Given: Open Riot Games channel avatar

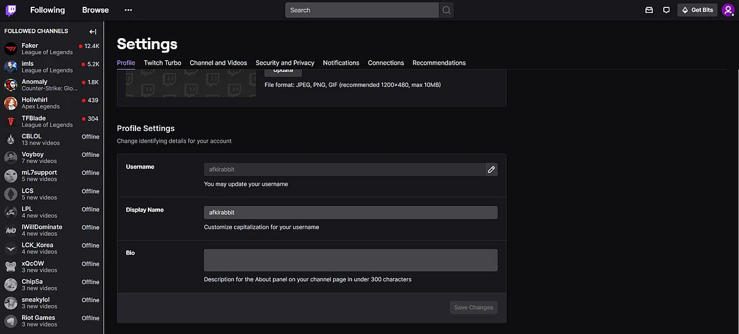Looking at the screenshot, I should click(x=11, y=320).
